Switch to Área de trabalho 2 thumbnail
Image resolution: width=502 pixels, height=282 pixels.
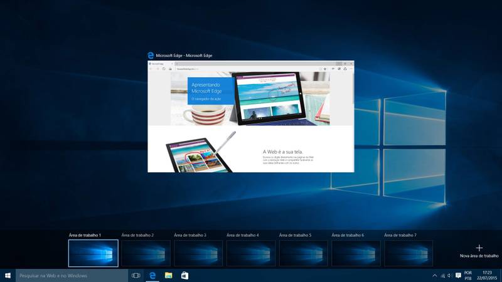146,253
